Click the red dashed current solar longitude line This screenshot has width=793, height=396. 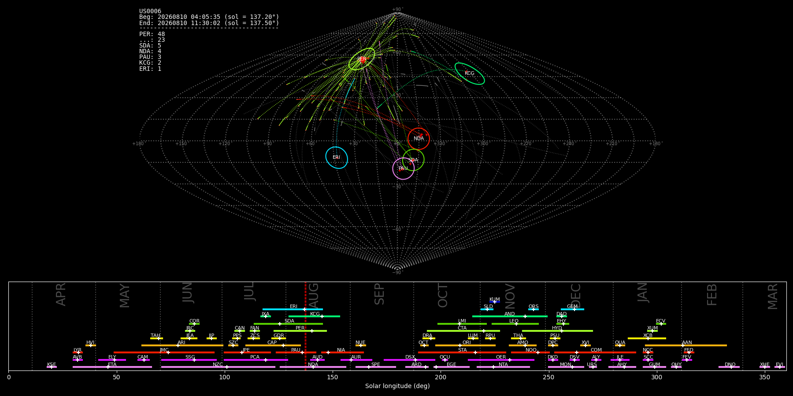305,326
